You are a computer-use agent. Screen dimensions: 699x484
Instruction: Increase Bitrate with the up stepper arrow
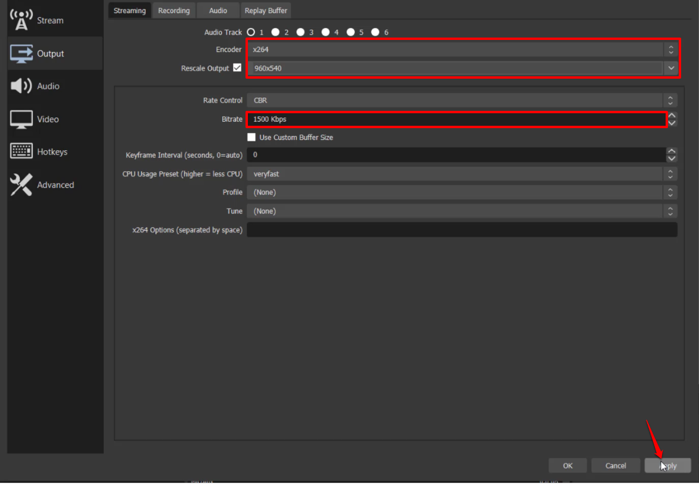coord(672,116)
